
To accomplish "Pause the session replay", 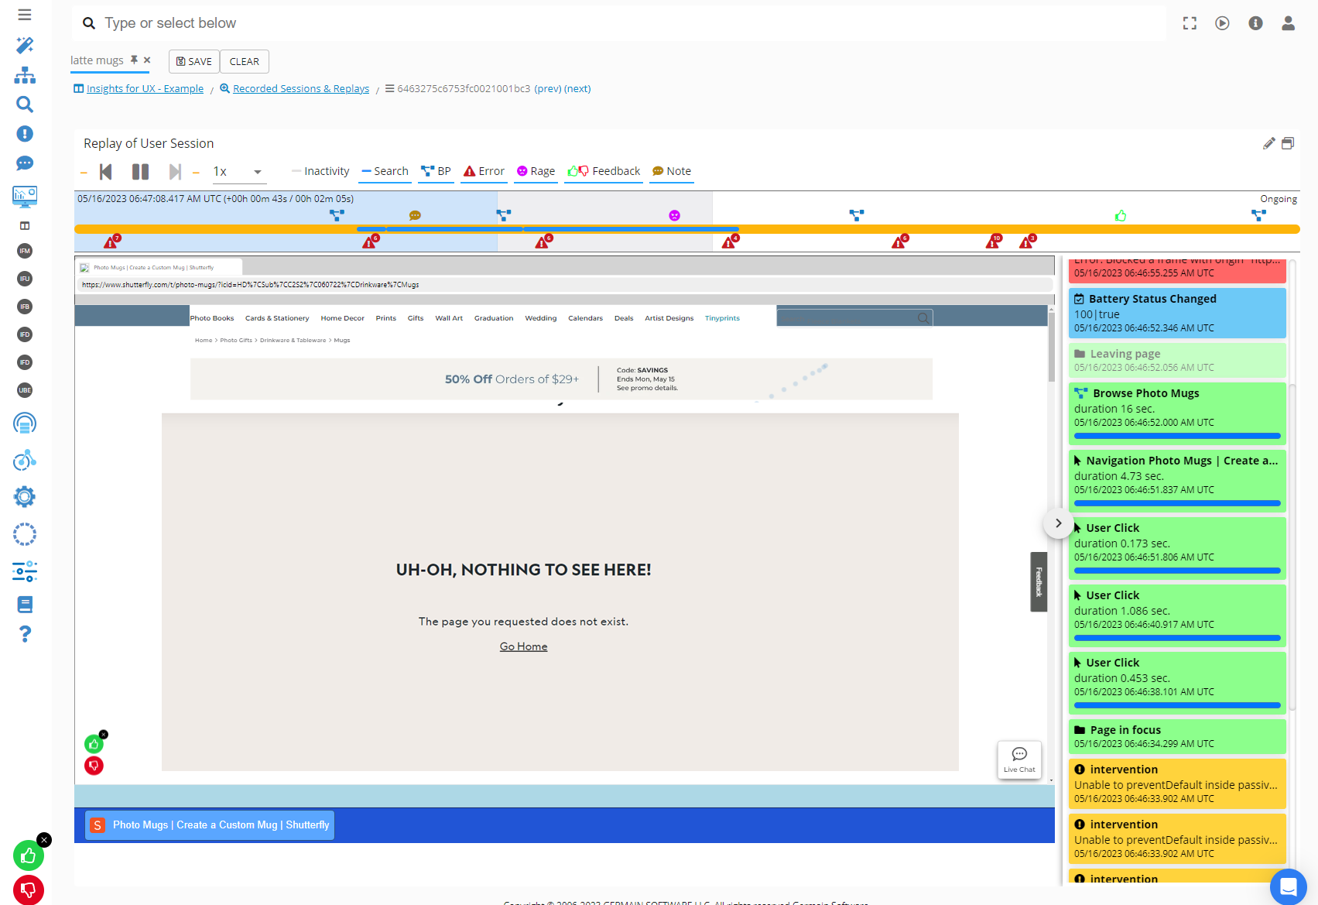I will pos(140,172).
